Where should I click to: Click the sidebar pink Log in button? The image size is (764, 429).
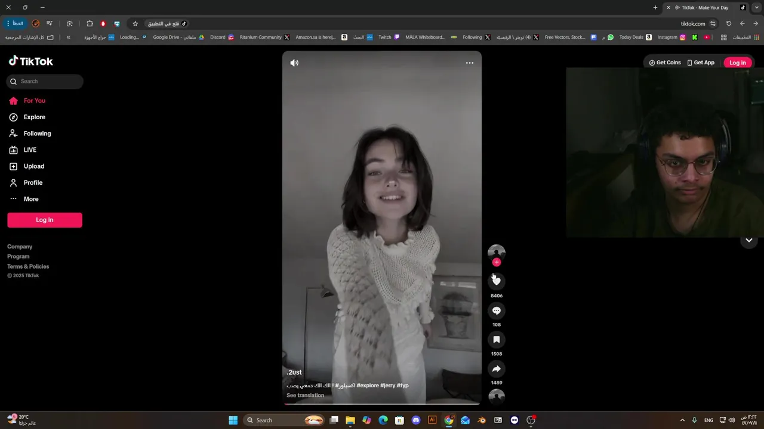[45, 220]
